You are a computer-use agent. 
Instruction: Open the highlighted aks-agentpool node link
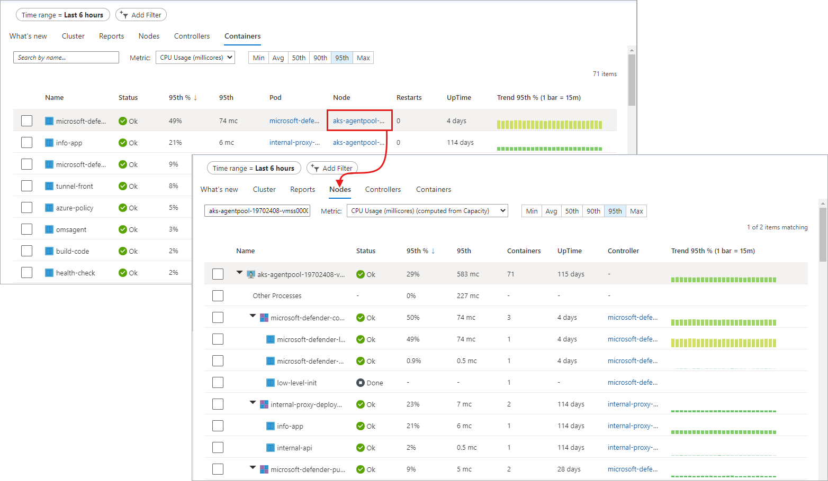pyautogui.click(x=358, y=121)
